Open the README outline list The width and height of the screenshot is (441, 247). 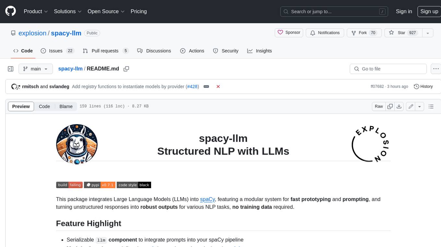[431, 106]
